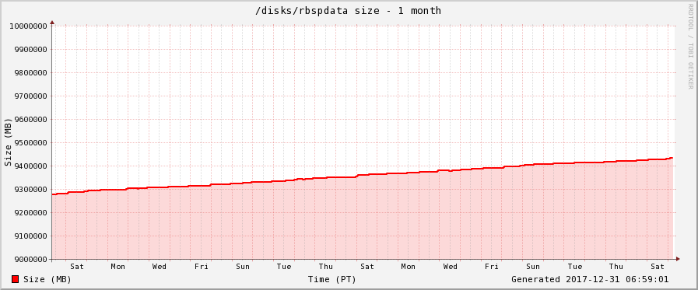Click the last 'Thu' x-axis label
This screenshot has height=290, width=698.
coord(616,267)
